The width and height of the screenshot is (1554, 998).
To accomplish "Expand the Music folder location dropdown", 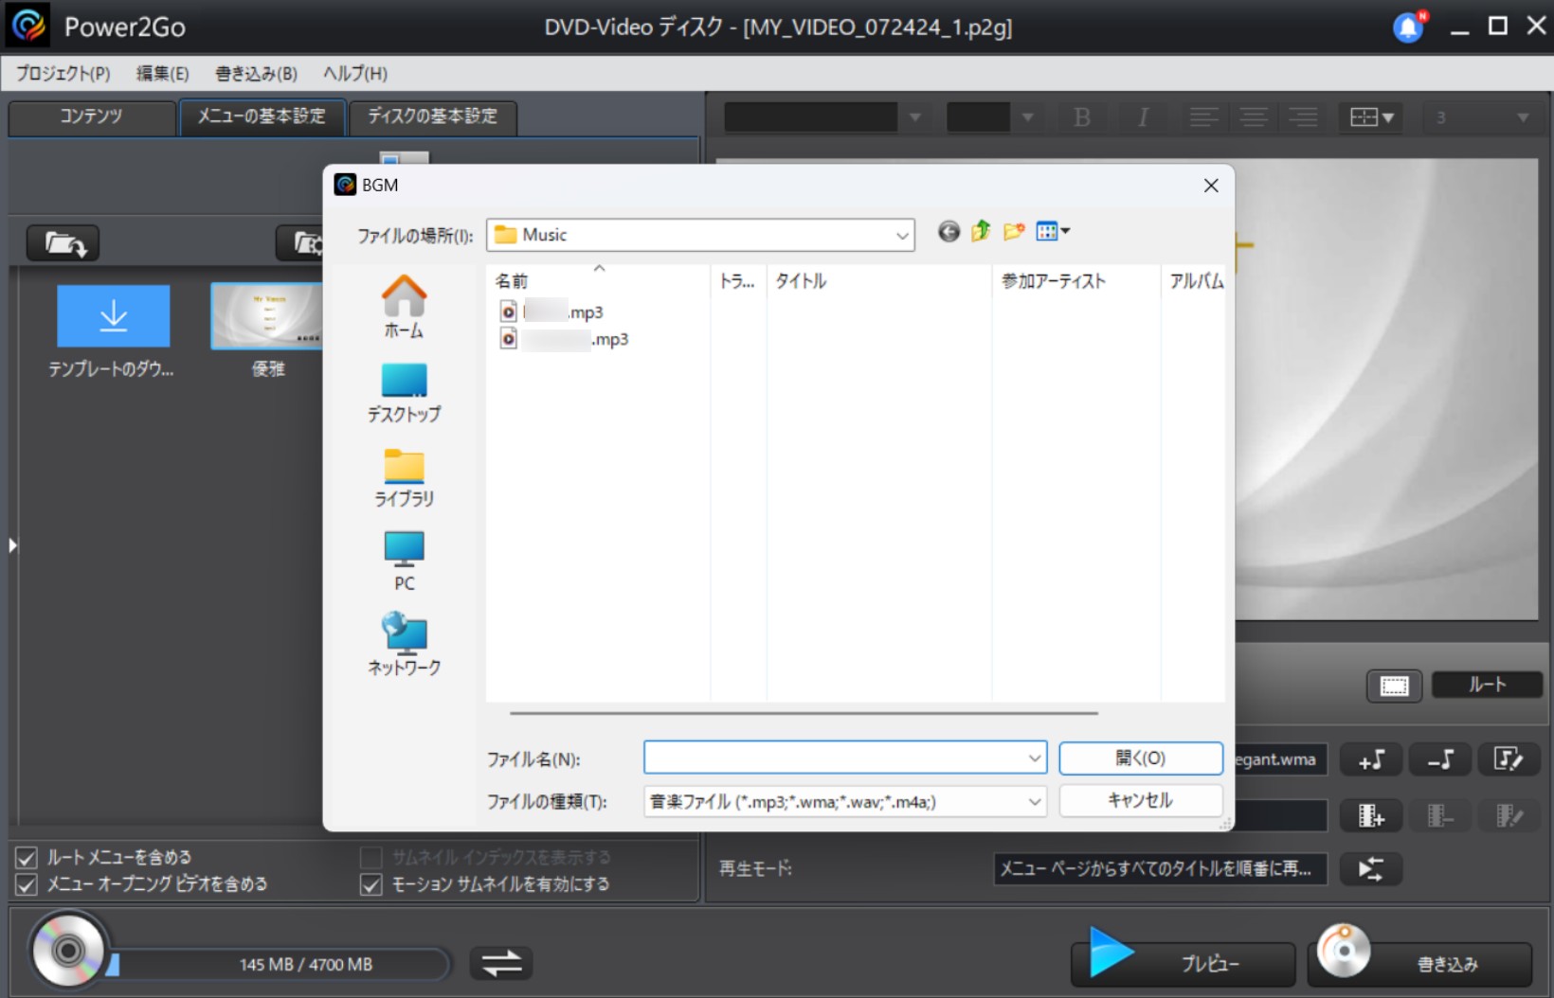I will [x=902, y=236].
